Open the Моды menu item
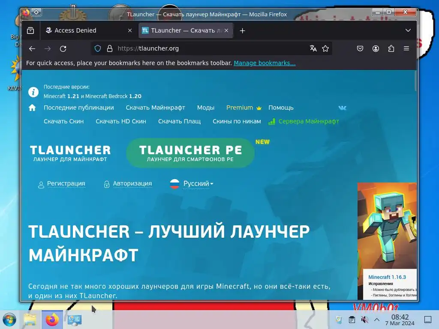 (x=206, y=108)
